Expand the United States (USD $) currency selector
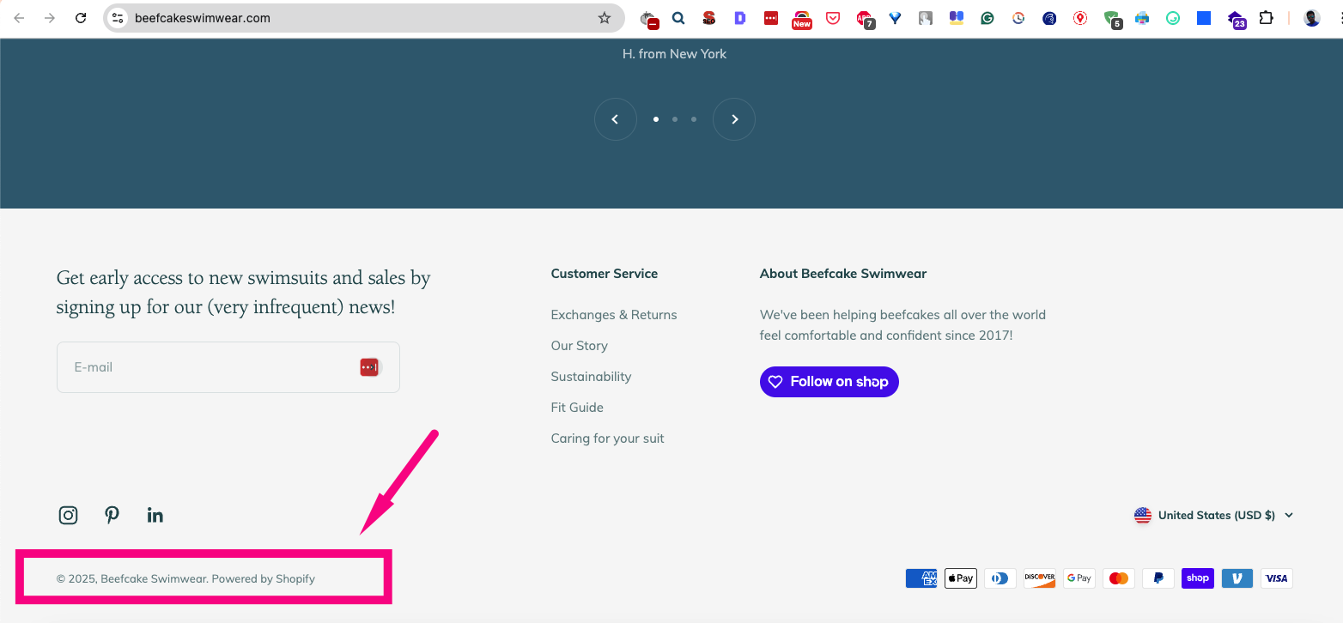 click(1213, 515)
